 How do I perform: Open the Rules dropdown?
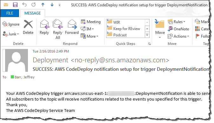point(177,22)
